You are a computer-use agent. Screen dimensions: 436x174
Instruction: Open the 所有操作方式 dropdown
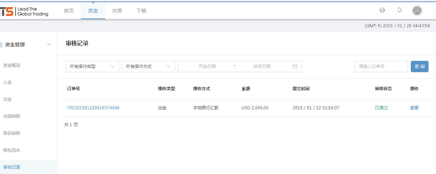(x=148, y=66)
